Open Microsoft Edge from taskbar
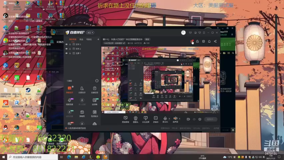 (x=69, y=157)
